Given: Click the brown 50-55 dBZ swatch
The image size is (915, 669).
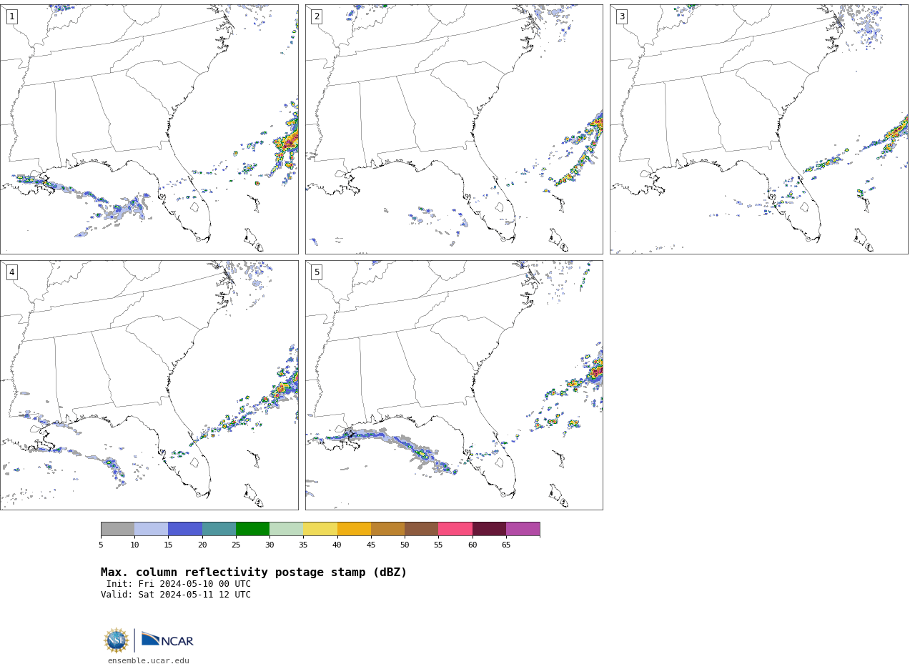Looking at the screenshot, I should [422, 529].
